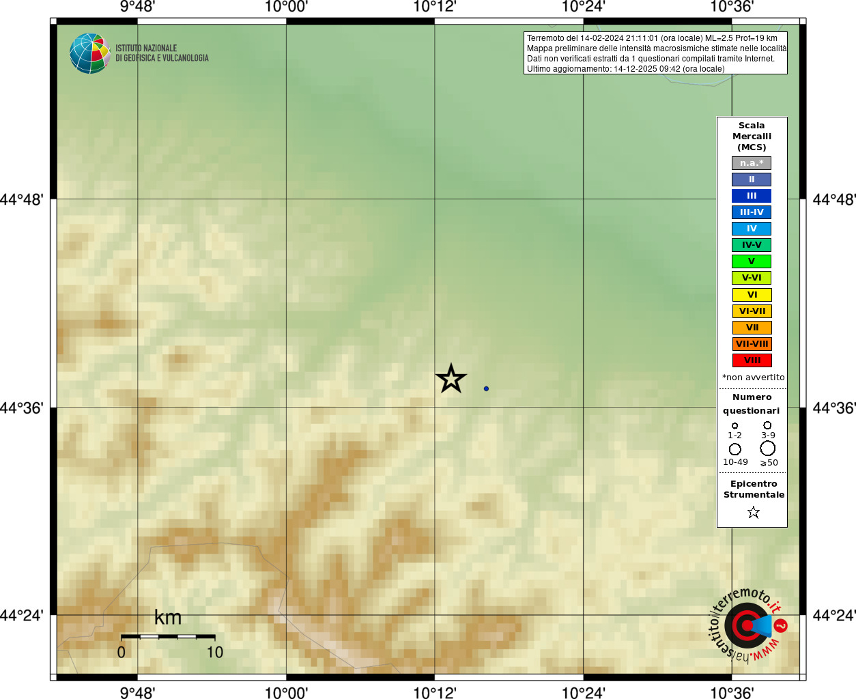Click 'ISTITUTO NAZIONALE DI GEOFISICA E VULCANOLOGIA' text
This screenshot has width=856, height=699.
[x=162, y=53]
